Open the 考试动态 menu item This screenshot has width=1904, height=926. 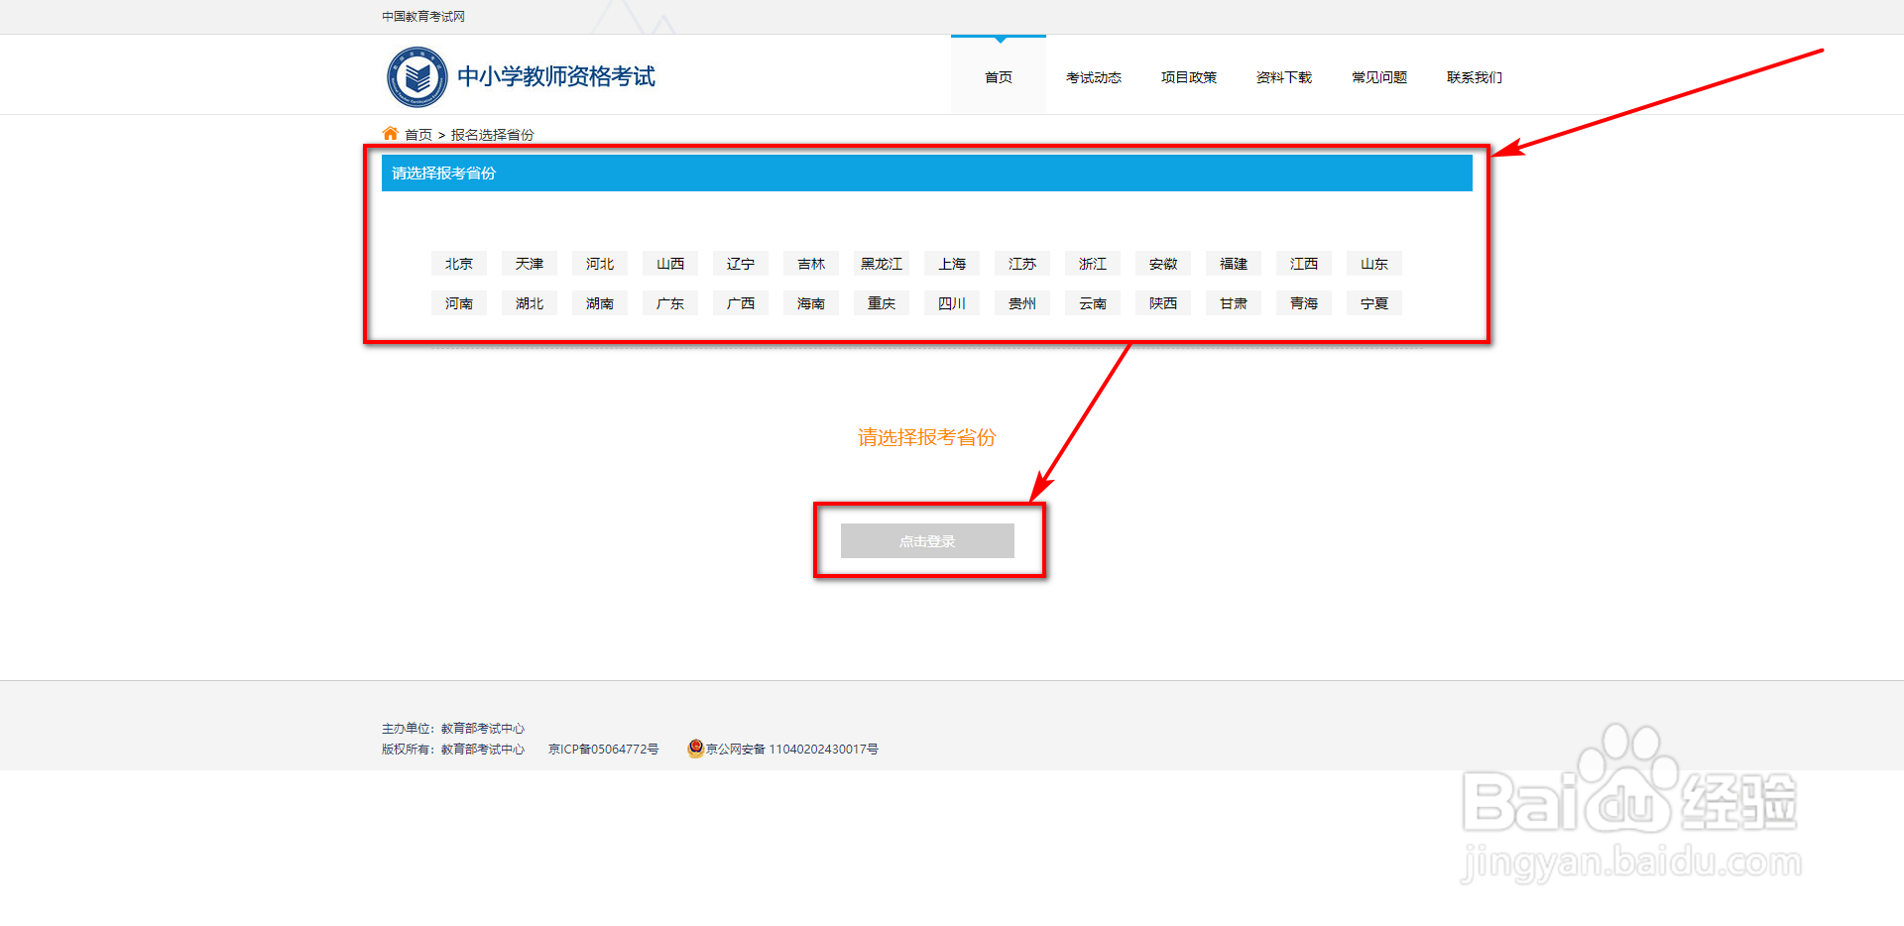coord(1093,76)
